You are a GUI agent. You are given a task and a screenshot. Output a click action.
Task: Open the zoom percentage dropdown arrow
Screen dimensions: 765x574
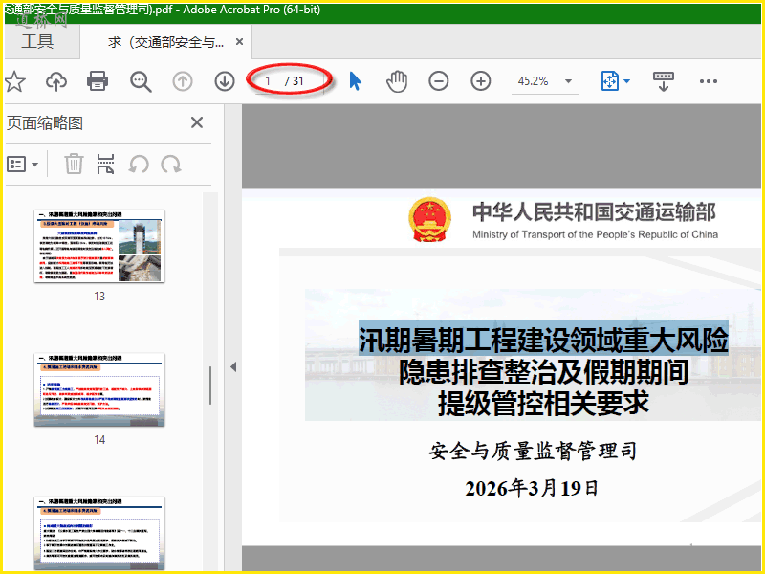[x=568, y=81]
